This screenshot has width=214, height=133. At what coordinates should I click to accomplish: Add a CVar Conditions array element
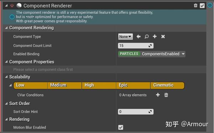[158, 95]
